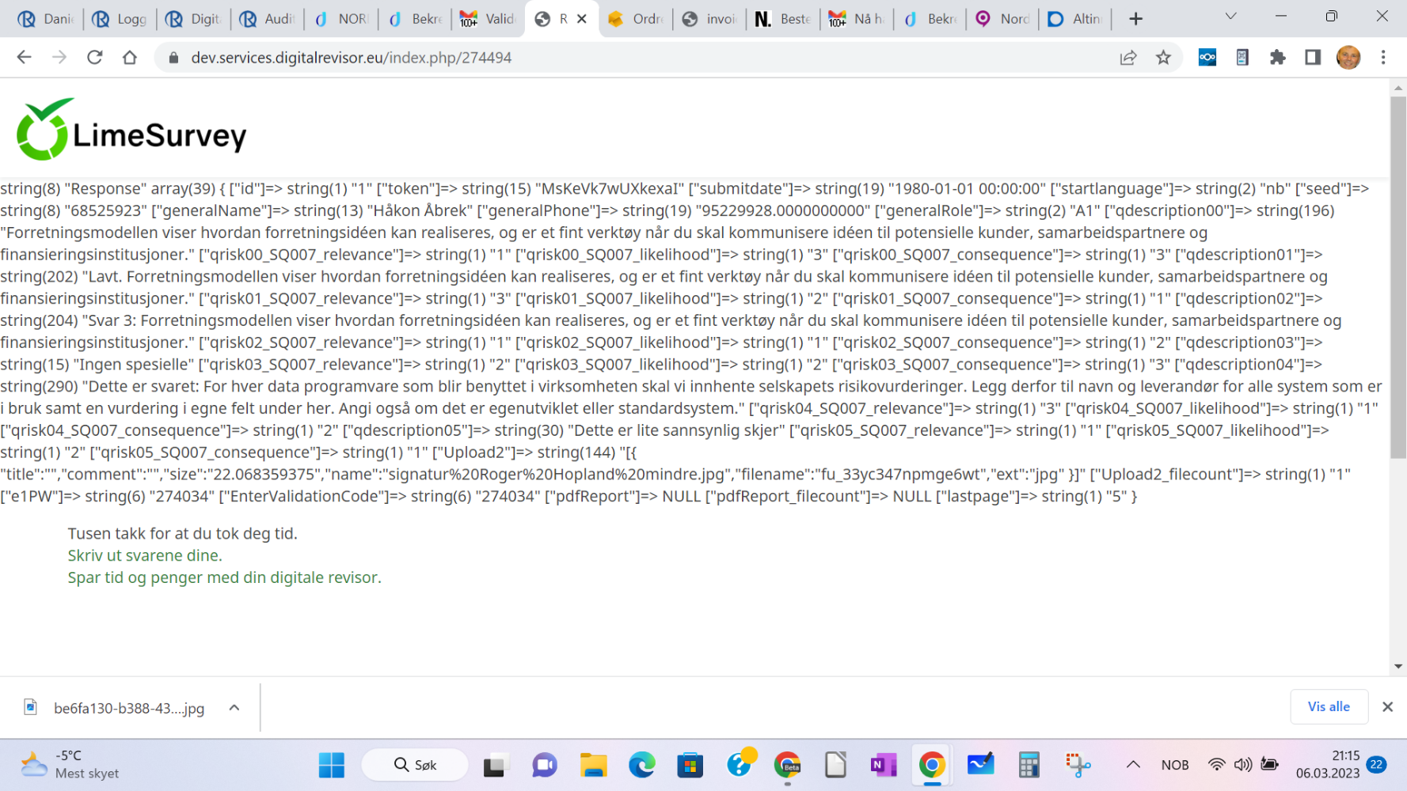Open Microsoft Store from the taskbar
Viewport: 1407px width, 791px height.
click(x=690, y=765)
